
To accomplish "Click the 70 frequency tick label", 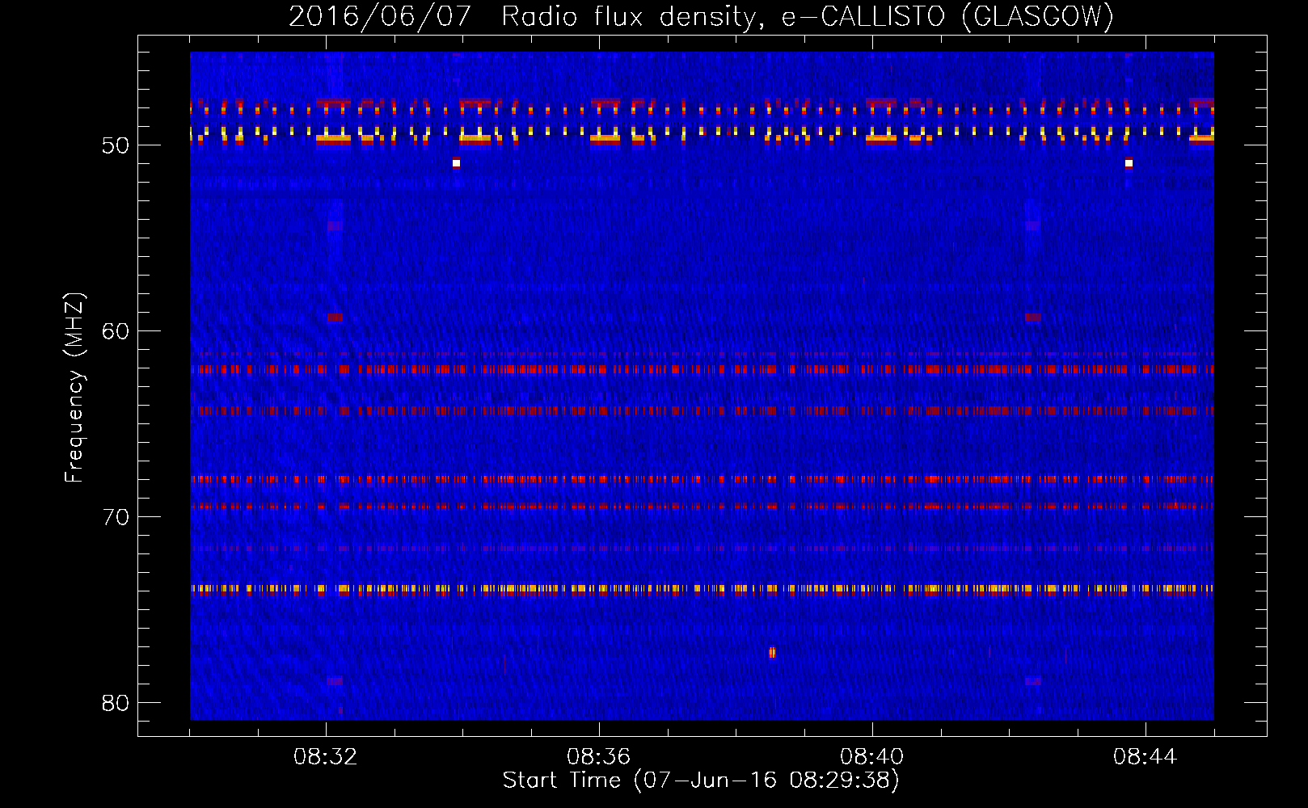I will (116, 517).
